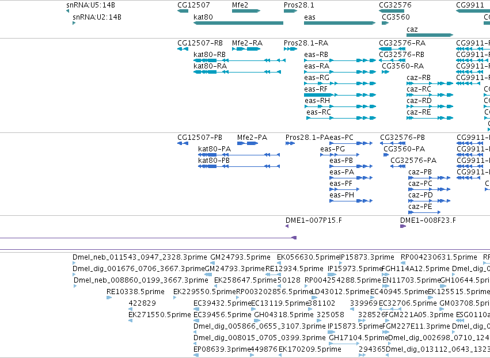Click the CG12507-PB protein feature

tap(183, 143)
